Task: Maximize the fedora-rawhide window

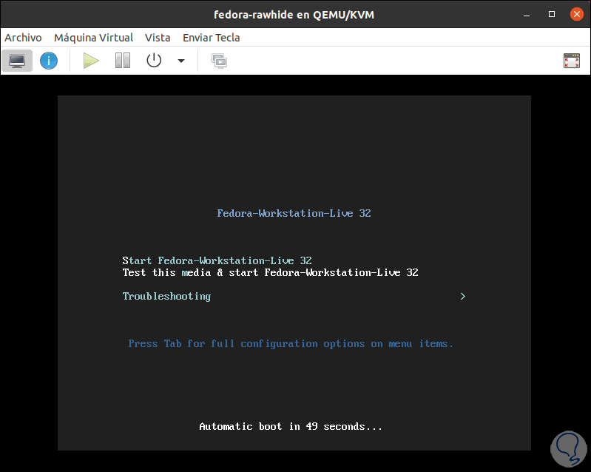Action: click(551, 14)
